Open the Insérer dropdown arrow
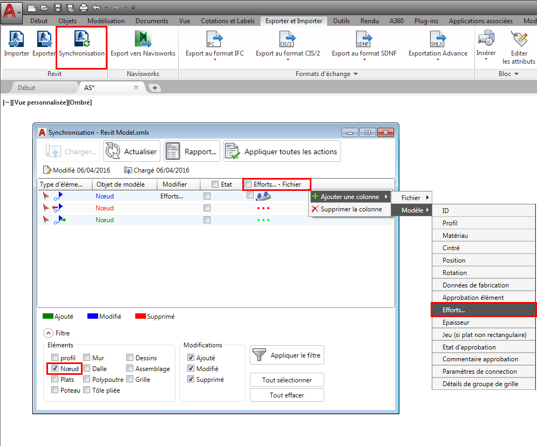This screenshot has height=446, width=537. (486, 59)
